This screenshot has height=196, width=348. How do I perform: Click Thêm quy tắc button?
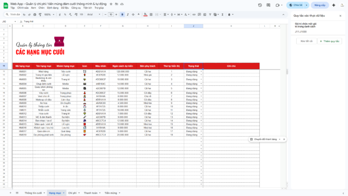coord(329,41)
